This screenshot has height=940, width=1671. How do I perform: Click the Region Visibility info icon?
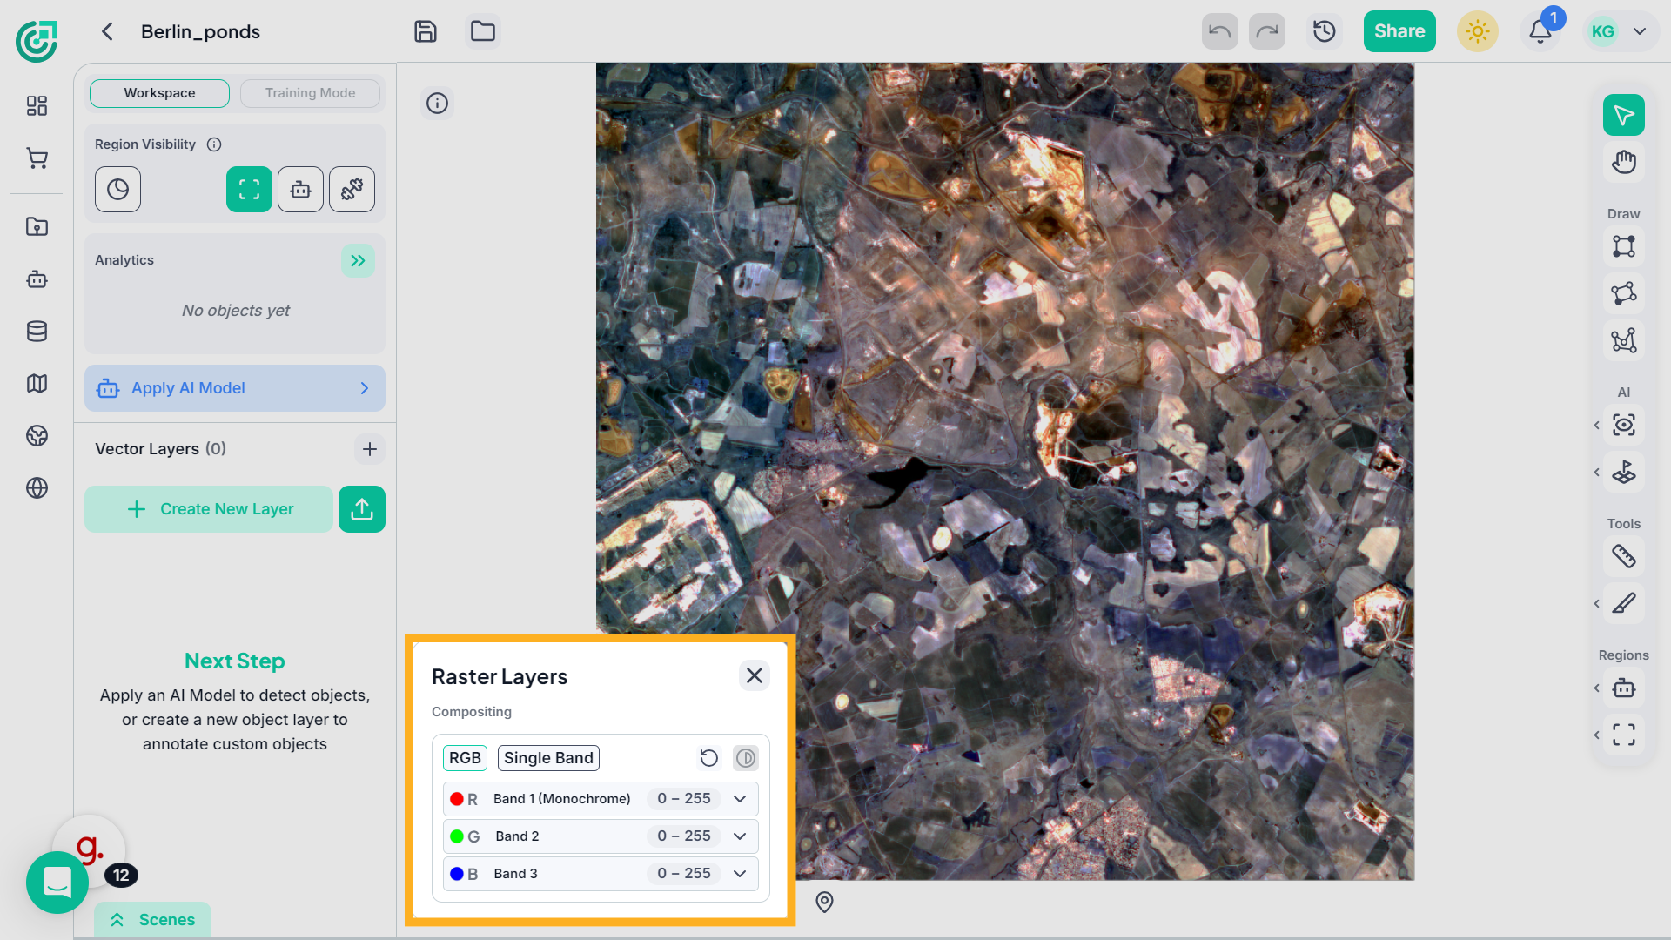214,144
